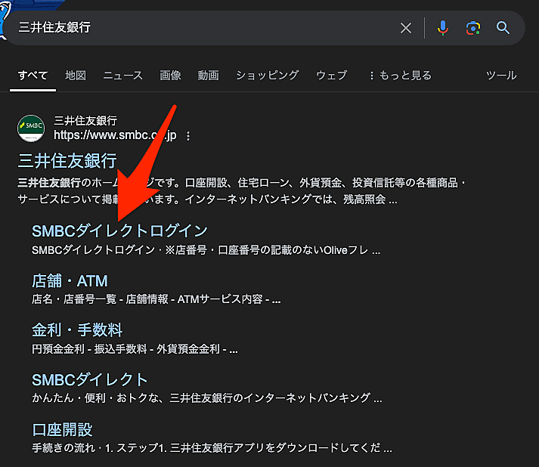Open the SMBCダイレクト sitelink
539x467 pixels.
pyautogui.click(x=90, y=379)
